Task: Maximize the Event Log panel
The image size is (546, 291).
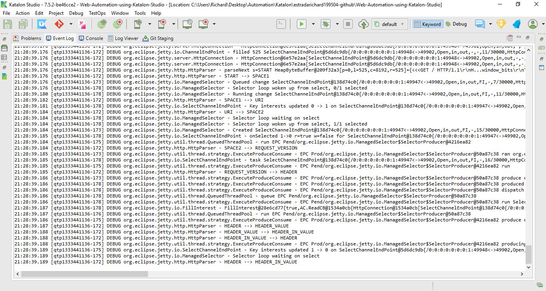Action: (528, 37)
